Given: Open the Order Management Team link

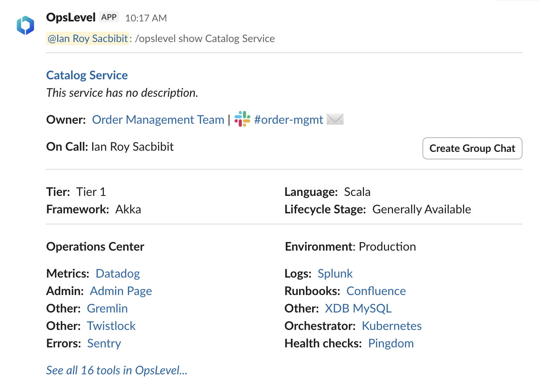Looking at the screenshot, I should point(158,119).
